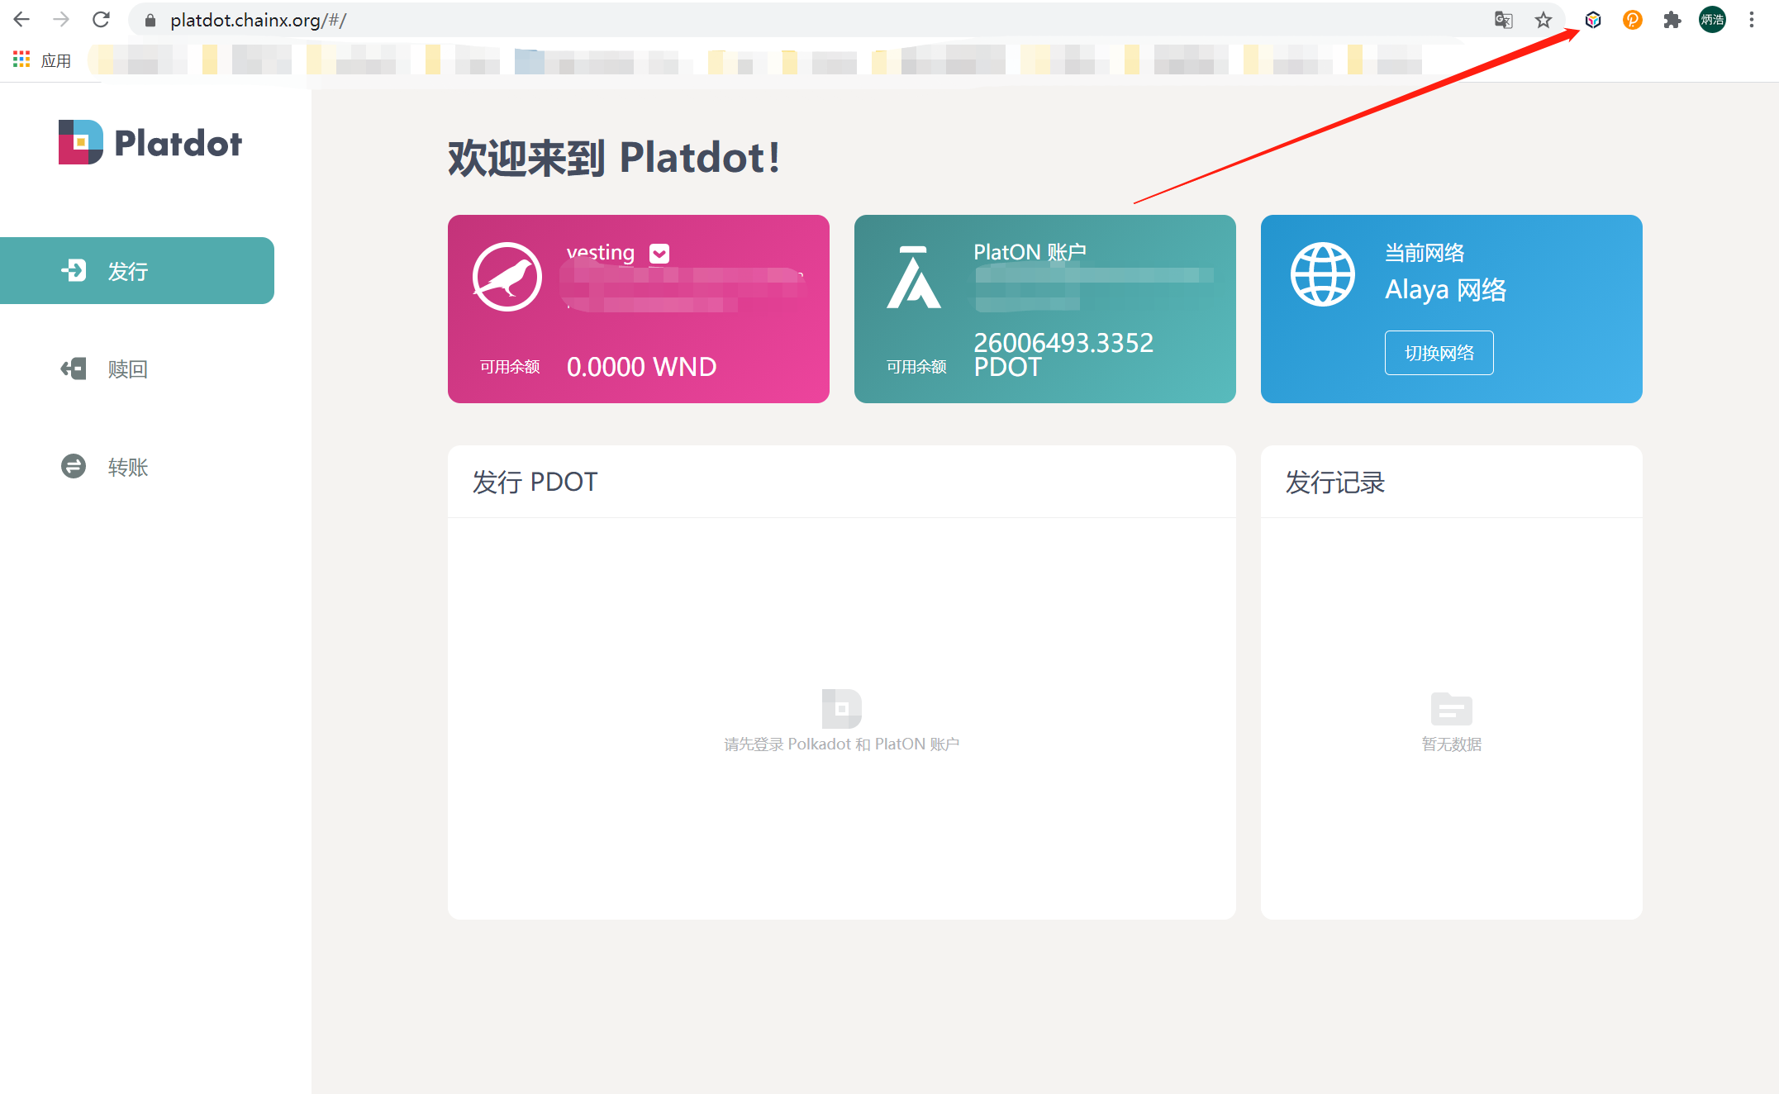Click the Platdot logo

pos(150,142)
